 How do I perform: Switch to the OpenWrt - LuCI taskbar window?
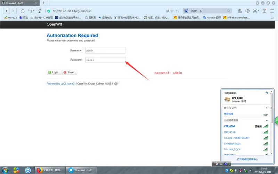[81, 170]
